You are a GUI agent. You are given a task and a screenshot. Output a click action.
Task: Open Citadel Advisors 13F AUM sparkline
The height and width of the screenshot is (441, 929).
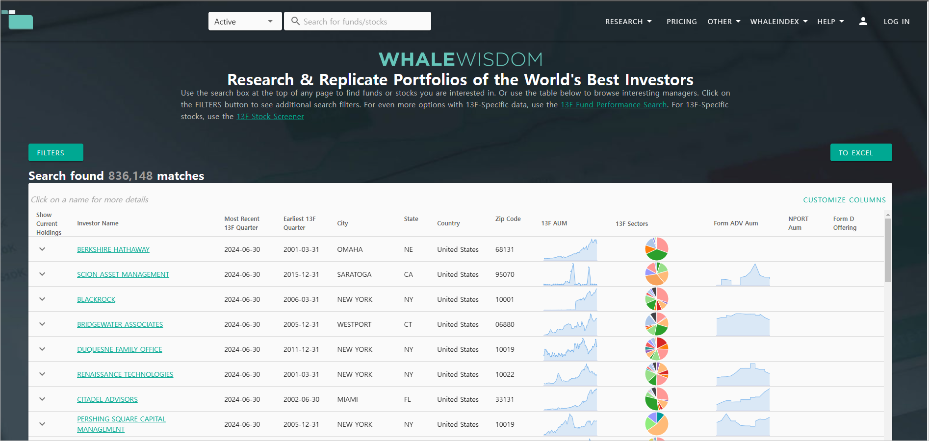(x=570, y=399)
